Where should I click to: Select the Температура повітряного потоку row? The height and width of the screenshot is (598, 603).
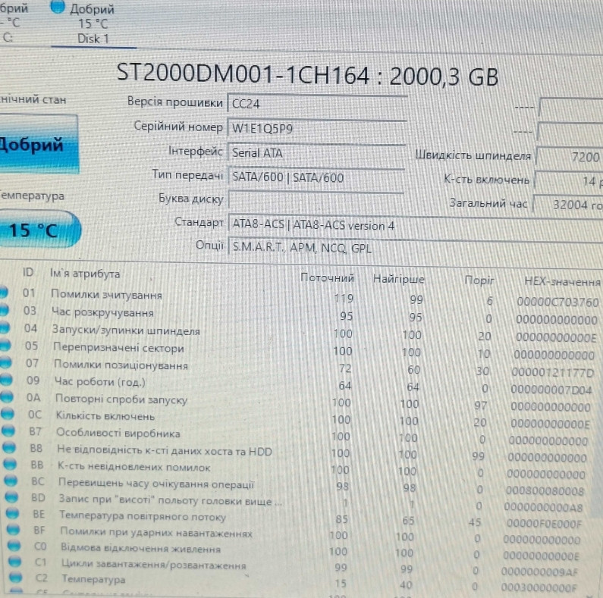click(294, 518)
